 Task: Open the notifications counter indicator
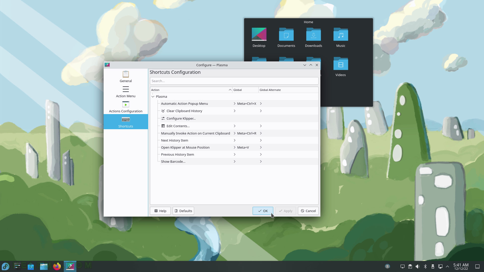coord(387,266)
